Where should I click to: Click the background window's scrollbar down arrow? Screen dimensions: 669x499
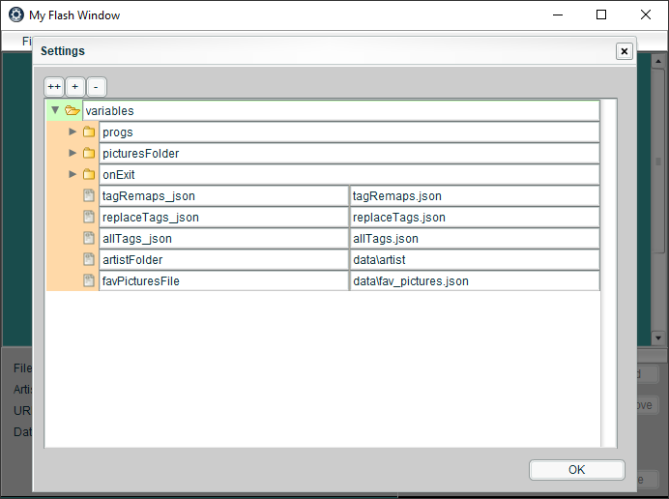point(658,338)
